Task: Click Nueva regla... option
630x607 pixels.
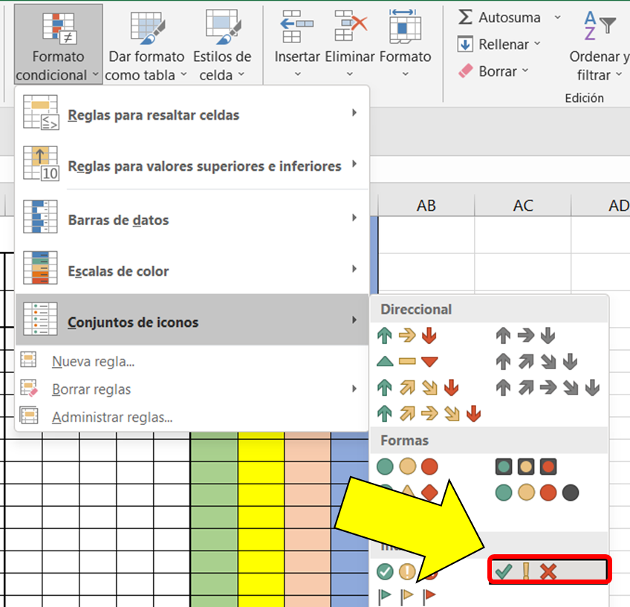Action: pyautogui.click(x=93, y=362)
